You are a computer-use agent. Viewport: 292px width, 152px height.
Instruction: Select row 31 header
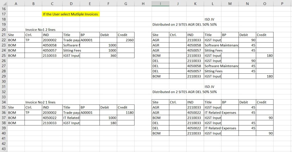(x=4, y=87)
